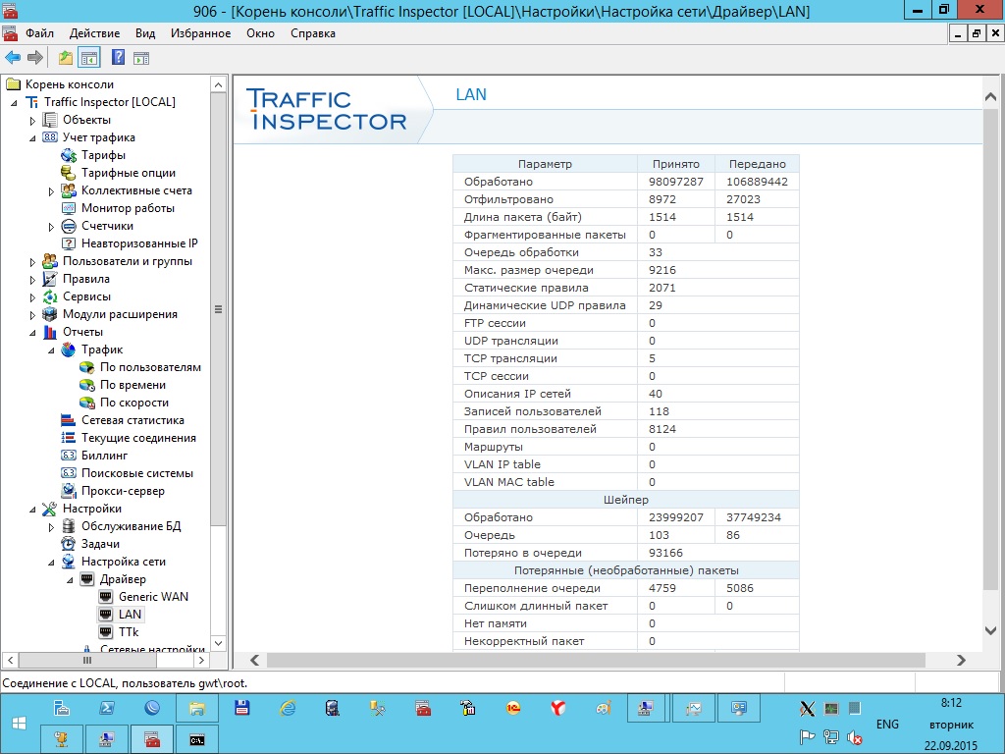The width and height of the screenshot is (1005, 754).
Task: Click the transmitted value 106889442
Action: pos(757,182)
